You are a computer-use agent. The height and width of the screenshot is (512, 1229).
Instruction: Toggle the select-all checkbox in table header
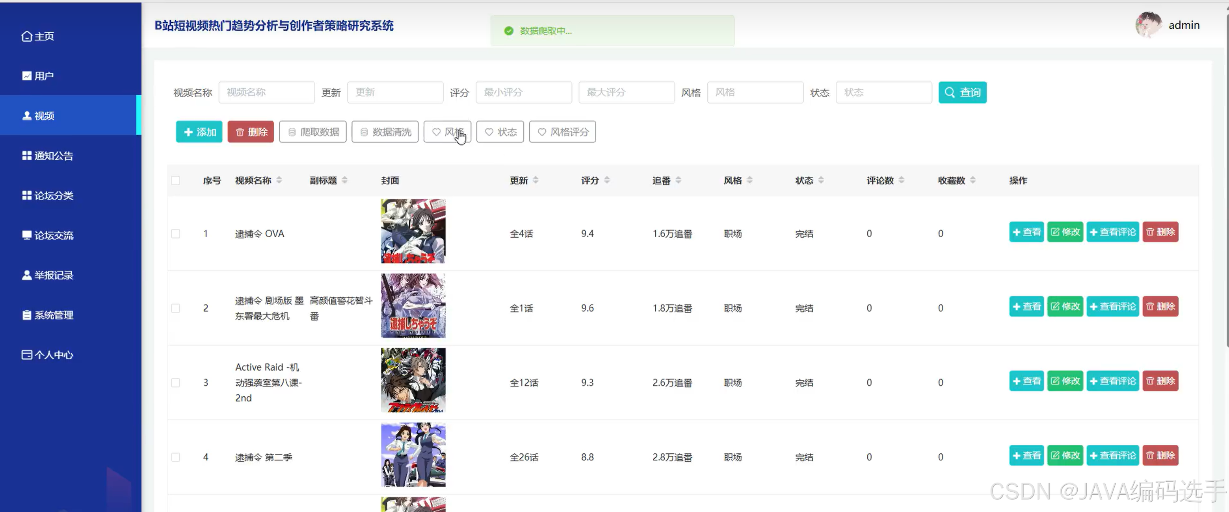176,181
